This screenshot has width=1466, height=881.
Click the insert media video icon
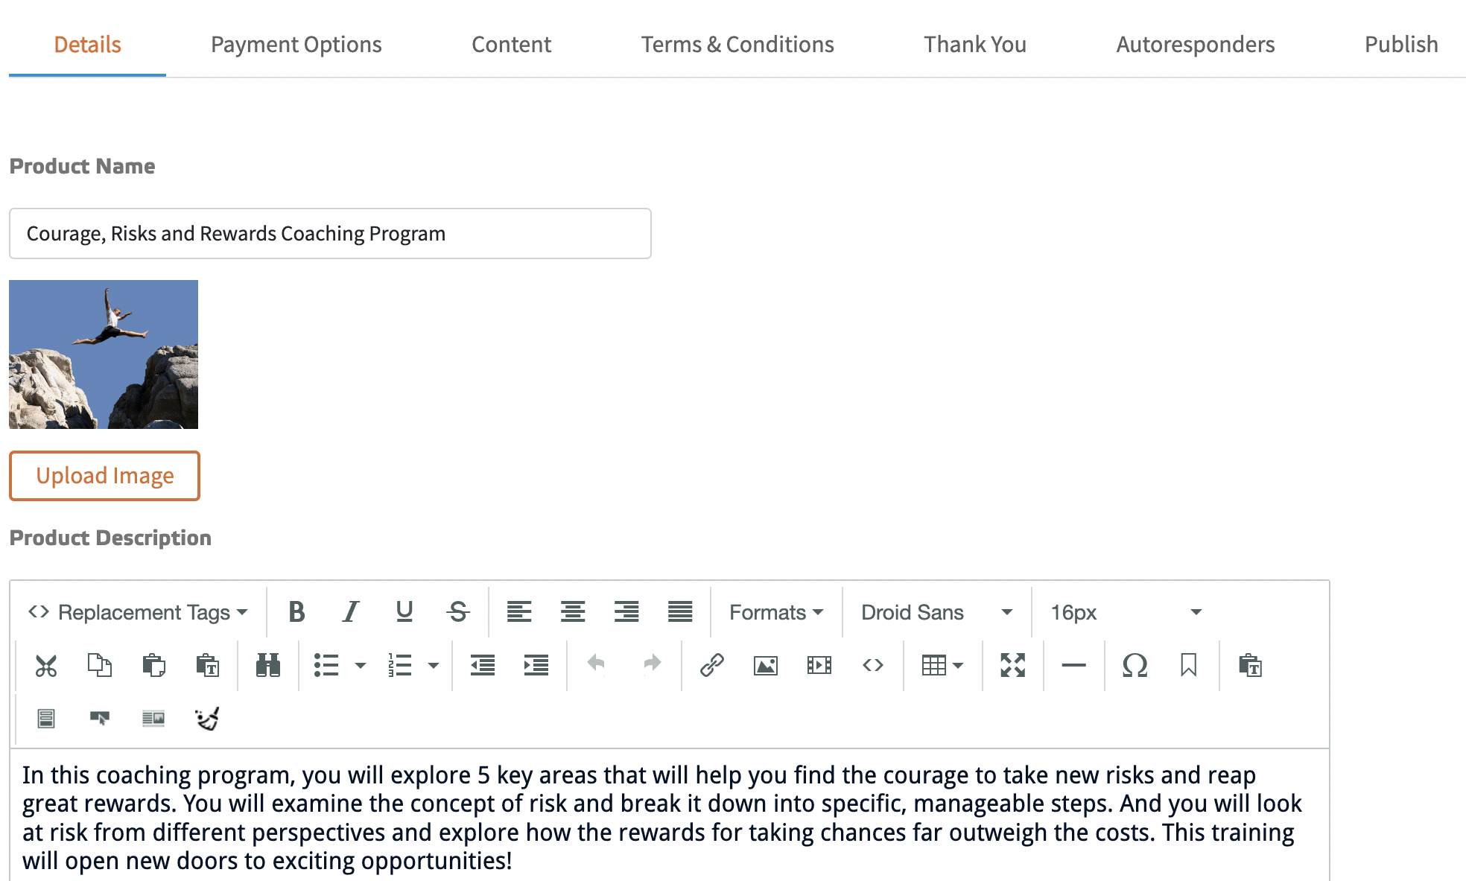[x=819, y=665]
